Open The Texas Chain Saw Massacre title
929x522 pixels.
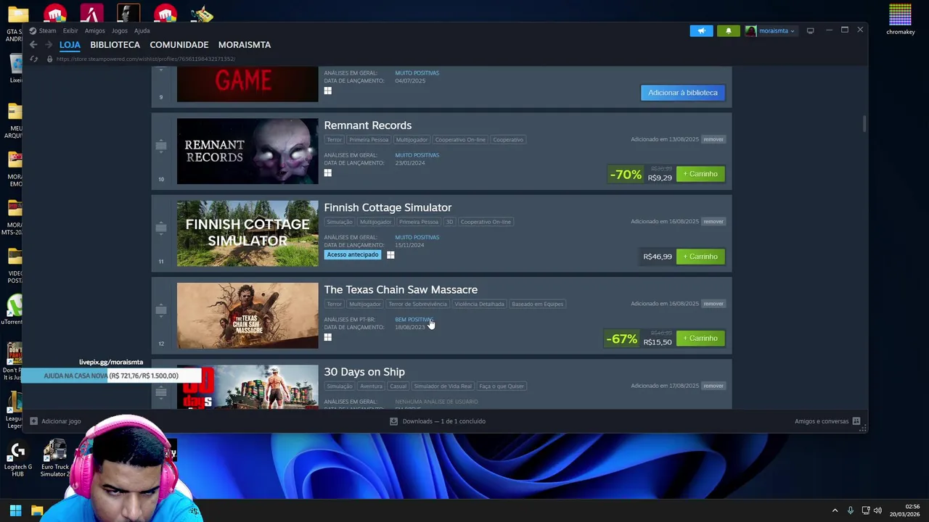(x=401, y=290)
